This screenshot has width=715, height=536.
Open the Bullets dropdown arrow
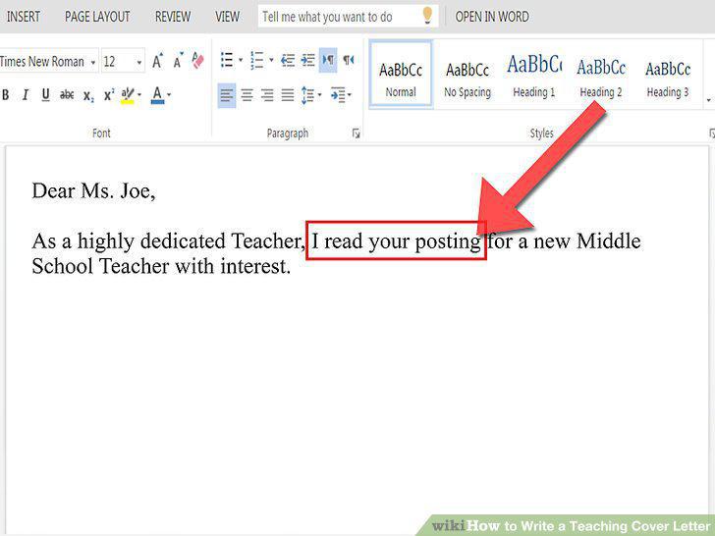click(x=241, y=60)
